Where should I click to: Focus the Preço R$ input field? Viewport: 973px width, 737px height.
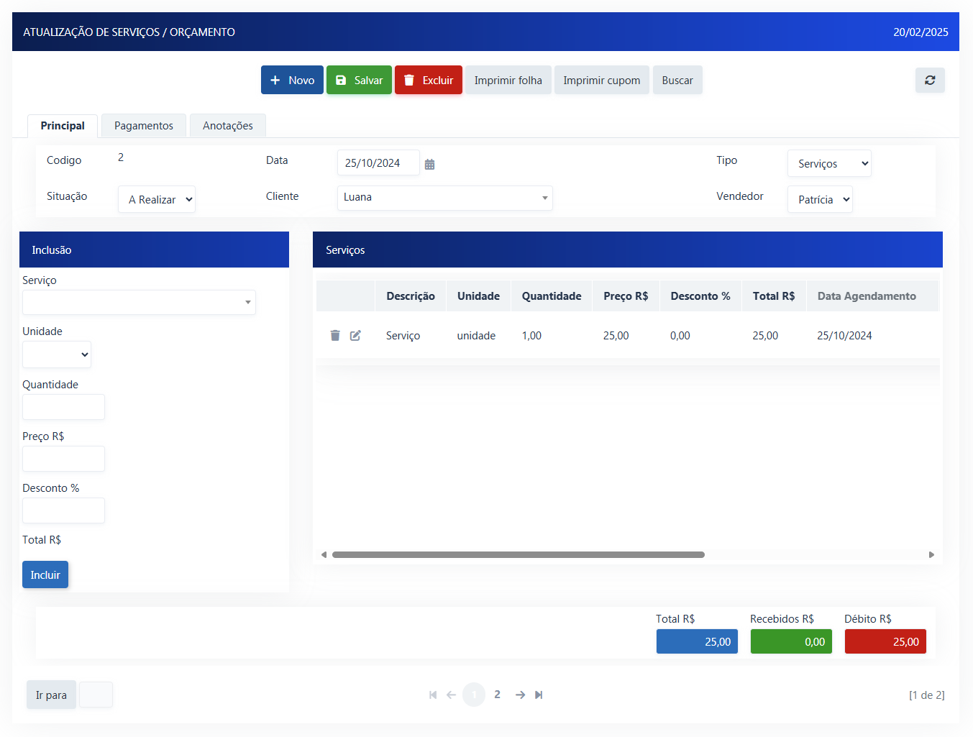click(x=63, y=459)
